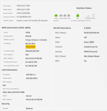Select serial number S220Y24025896

point(23,13)
